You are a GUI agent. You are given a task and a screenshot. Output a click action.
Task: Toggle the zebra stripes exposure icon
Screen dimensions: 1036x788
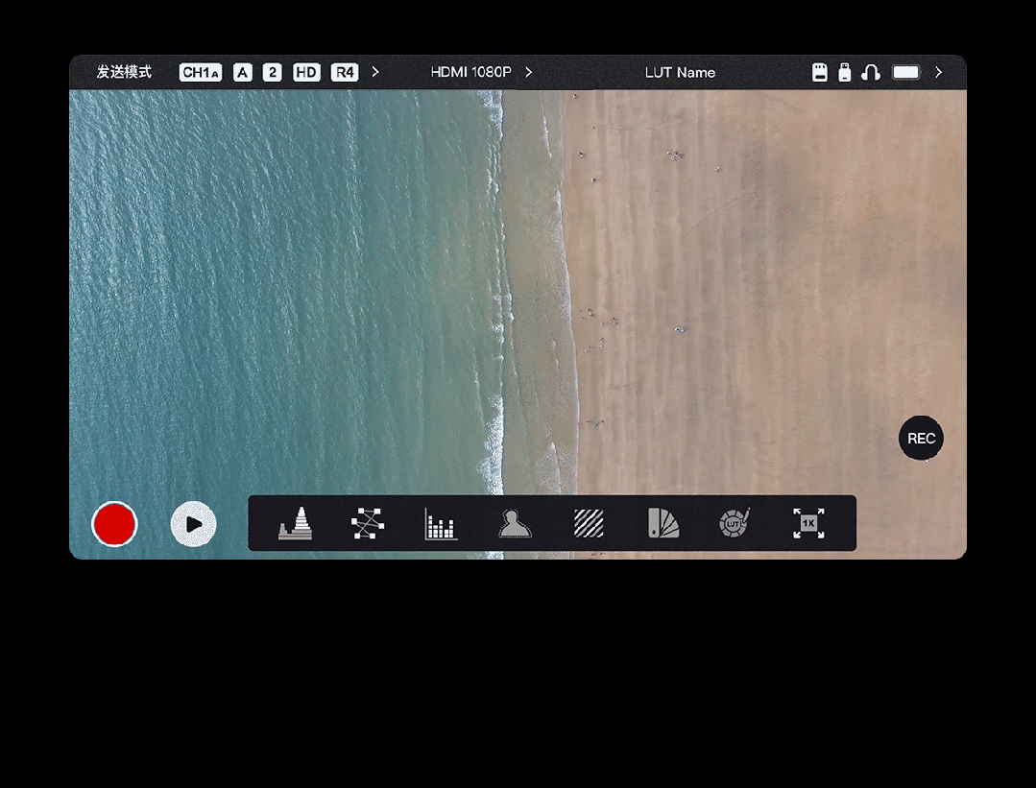point(589,523)
